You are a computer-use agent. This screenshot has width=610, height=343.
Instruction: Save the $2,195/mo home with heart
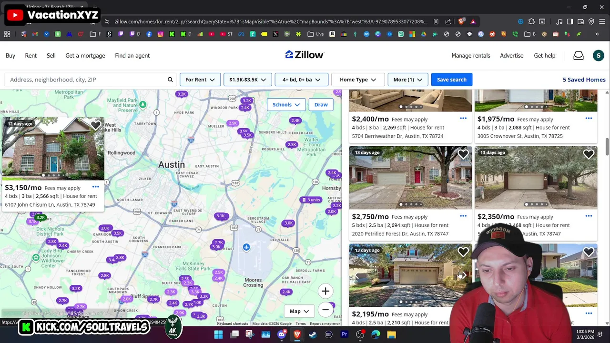[x=463, y=252]
